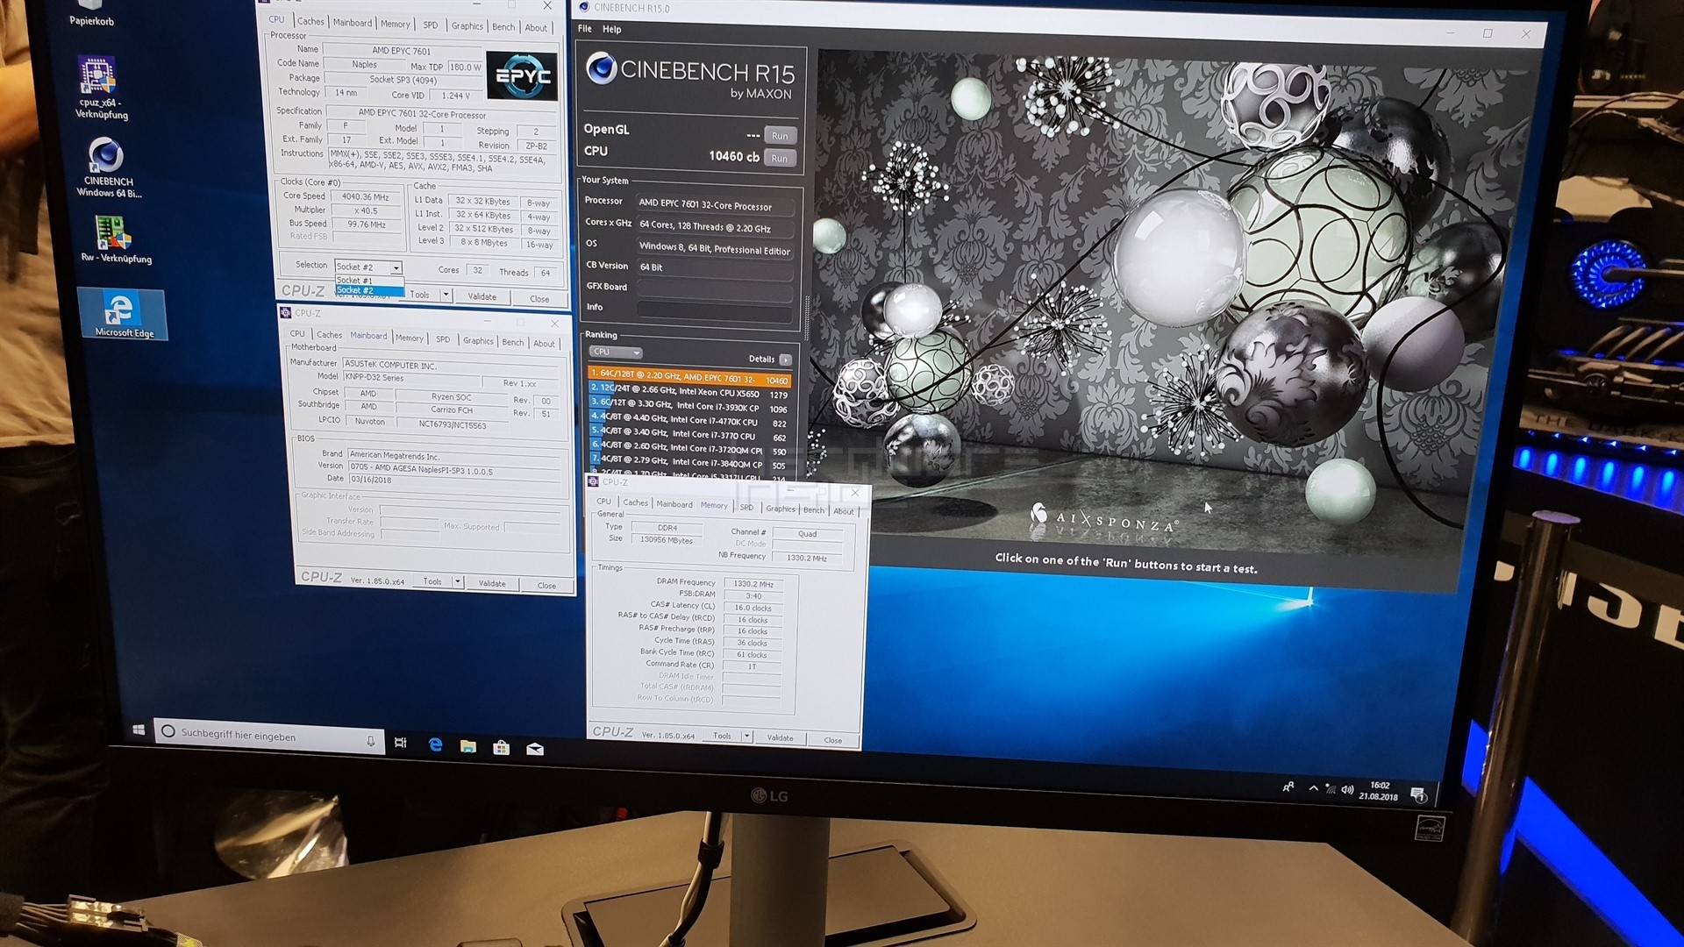Switch to SPD tab in Mainboard CPU-Z window
1684x947 pixels.
tap(443, 339)
